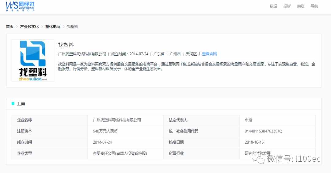Open the 导航 nav menu item
331x173 pixels.
click(x=314, y=6)
